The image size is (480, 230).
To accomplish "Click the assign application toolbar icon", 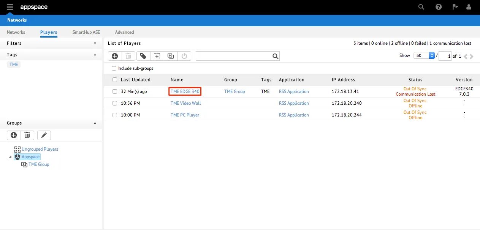I will (171, 56).
